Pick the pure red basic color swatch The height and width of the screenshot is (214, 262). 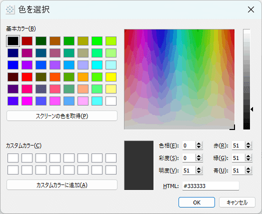pos(27,77)
